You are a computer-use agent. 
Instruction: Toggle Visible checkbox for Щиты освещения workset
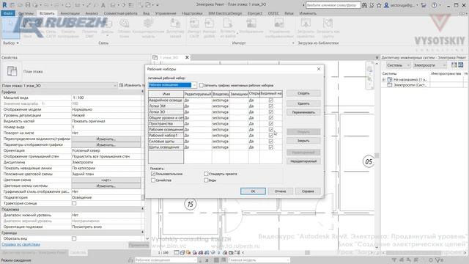click(x=270, y=147)
